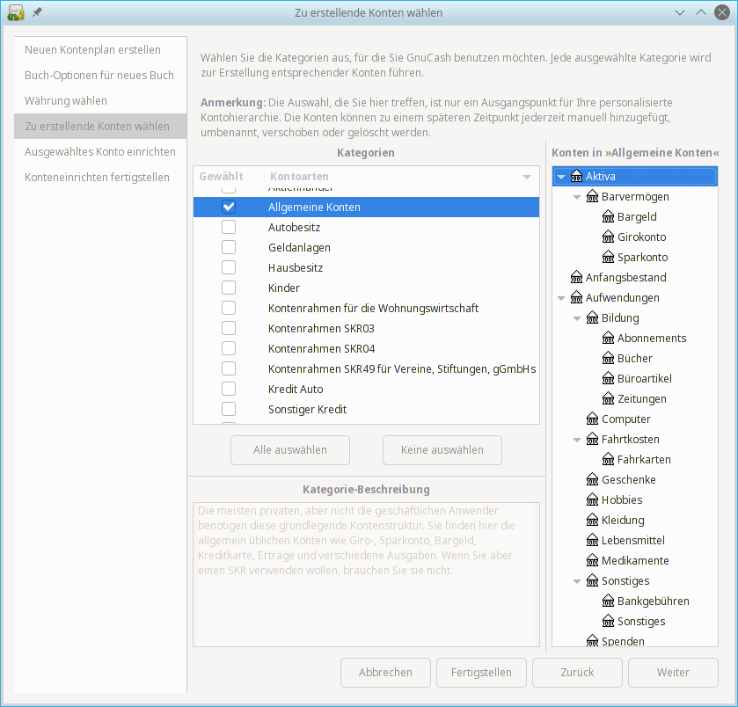The height and width of the screenshot is (707, 738).
Task: Enable the Autobesitz category checkbox
Action: (229, 228)
